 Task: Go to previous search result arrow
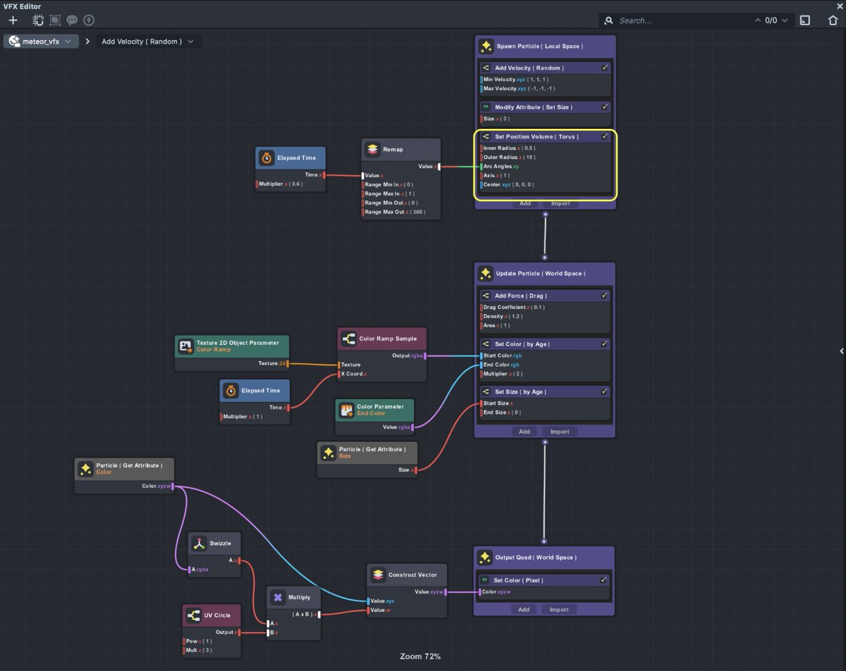pyautogui.click(x=758, y=20)
